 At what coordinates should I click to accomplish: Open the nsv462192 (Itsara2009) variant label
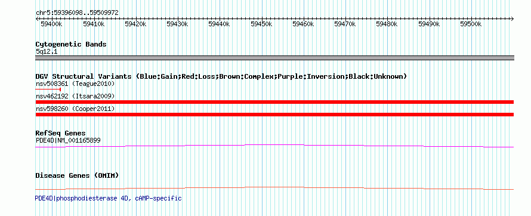[75, 97]
